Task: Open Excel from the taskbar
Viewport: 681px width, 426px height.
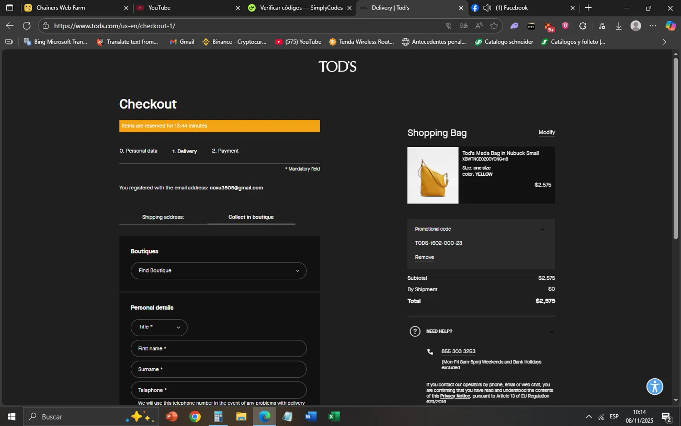Action: point(334,416)
